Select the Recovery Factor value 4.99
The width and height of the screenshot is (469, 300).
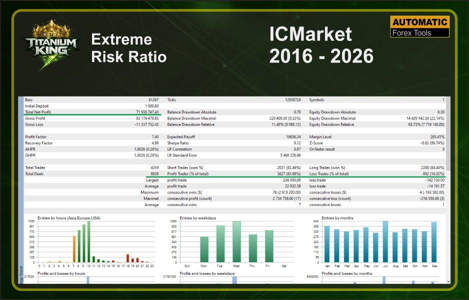click(155, 143)
